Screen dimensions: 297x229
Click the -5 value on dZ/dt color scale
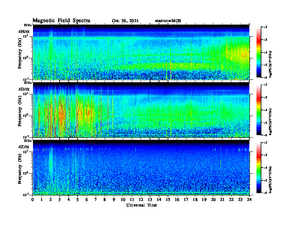[265, 180]
